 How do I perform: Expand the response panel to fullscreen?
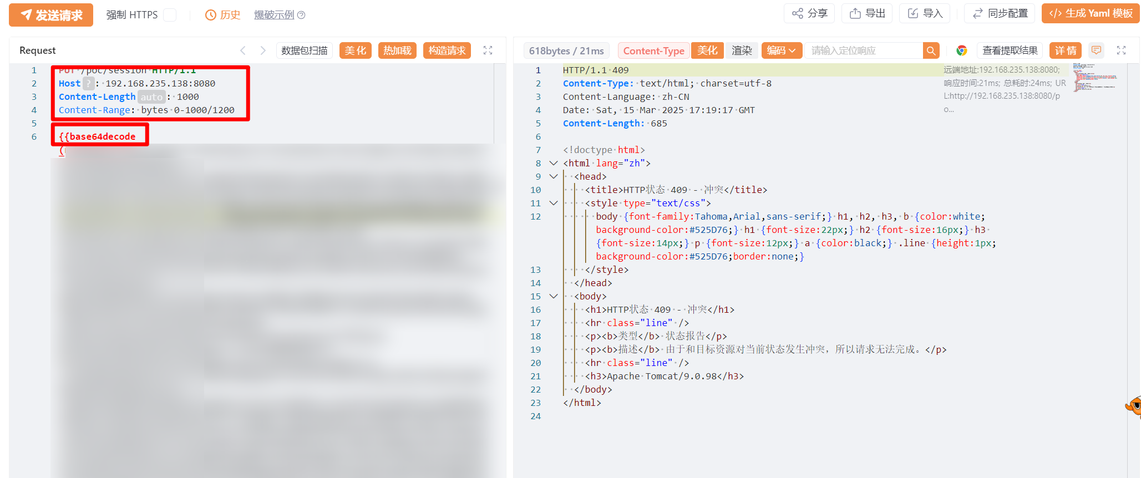coord(1121,50)
